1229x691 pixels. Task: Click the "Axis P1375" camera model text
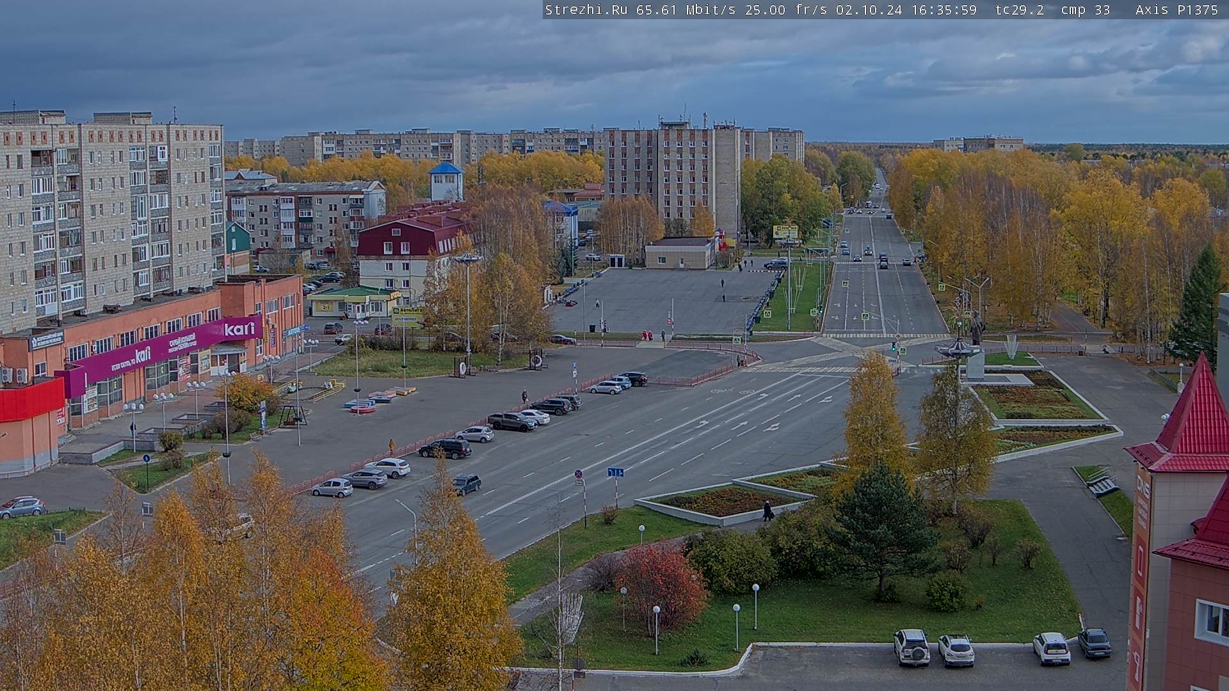1177,10
